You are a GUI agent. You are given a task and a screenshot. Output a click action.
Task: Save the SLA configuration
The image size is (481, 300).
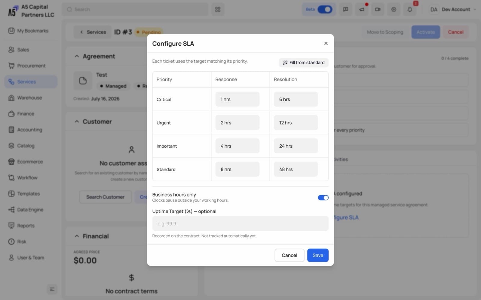tap(318, 255)
